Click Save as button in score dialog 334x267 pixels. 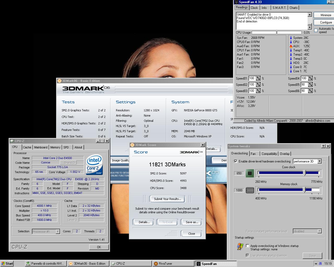point(192,222)
